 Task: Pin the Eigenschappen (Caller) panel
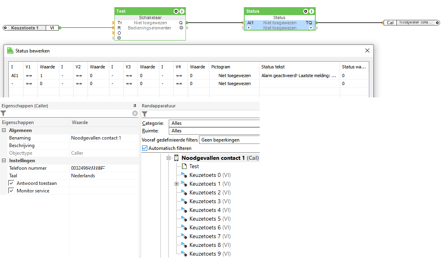(135, 106)
